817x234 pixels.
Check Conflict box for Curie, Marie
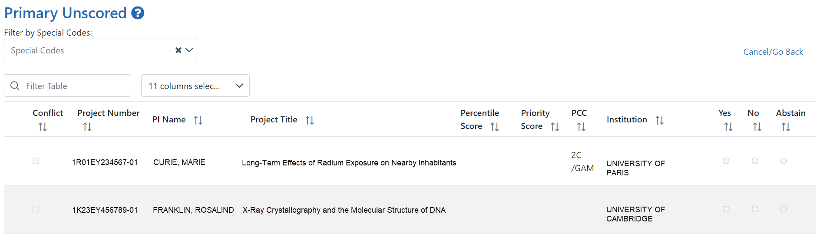(36, 161)
